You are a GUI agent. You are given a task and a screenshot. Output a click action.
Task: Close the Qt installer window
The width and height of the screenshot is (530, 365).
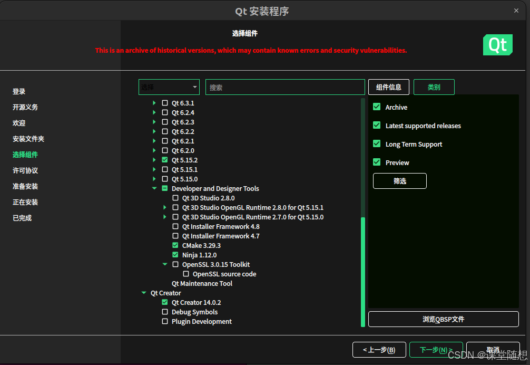[x=516, y=11]
